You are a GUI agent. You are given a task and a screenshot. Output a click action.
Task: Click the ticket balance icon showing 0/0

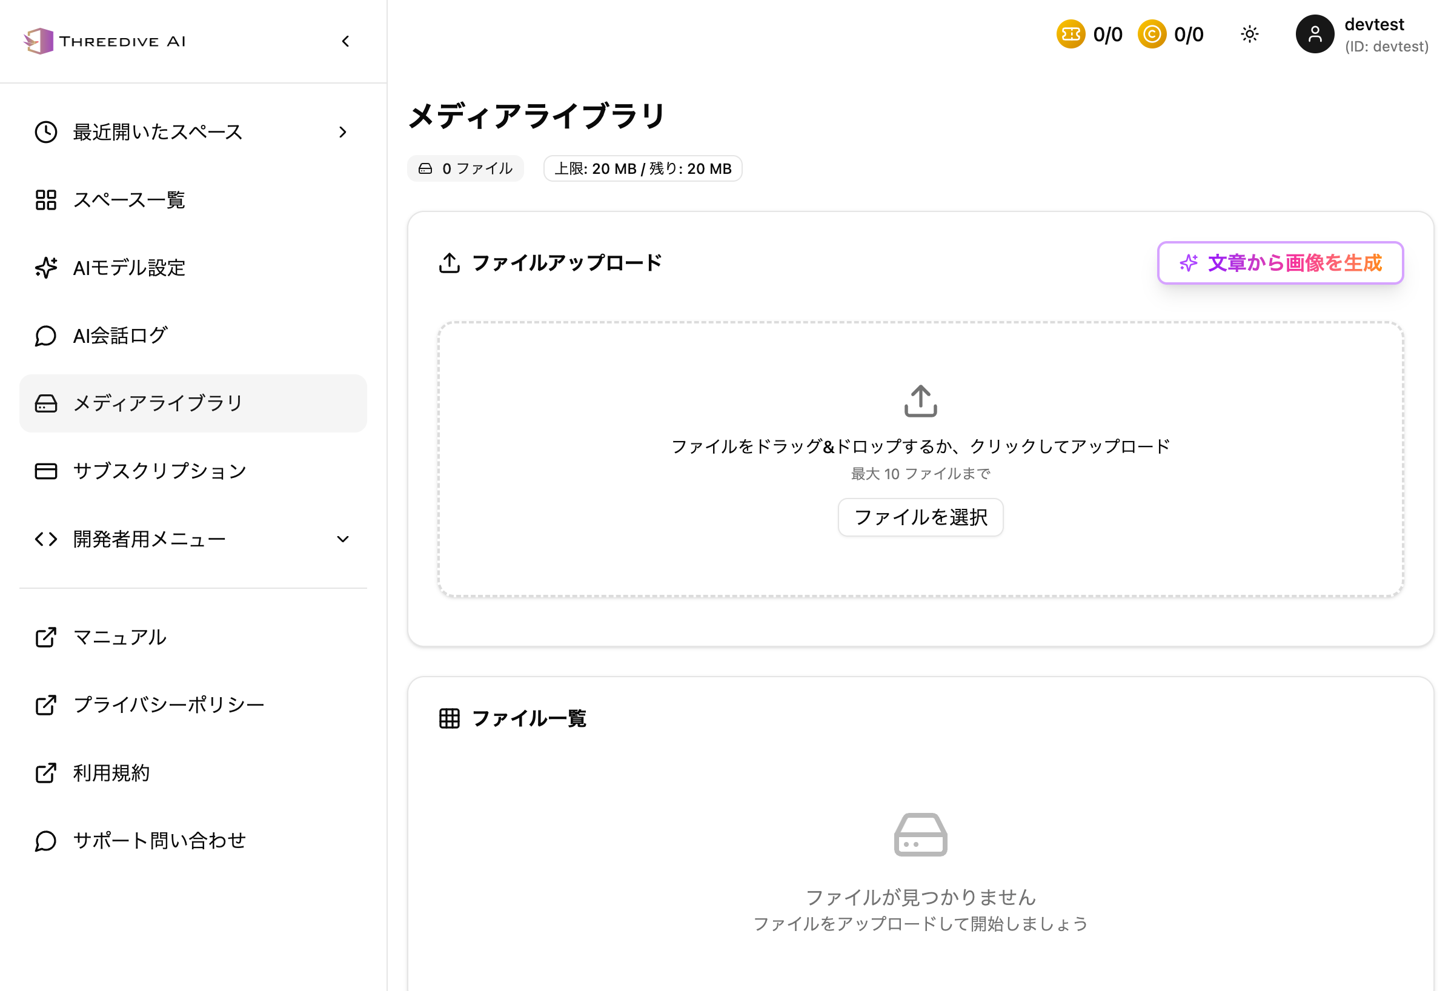tap(1071, 34)
